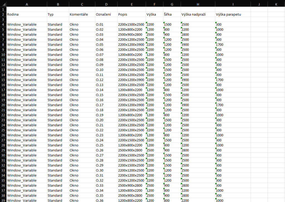This screenshot has height=202, width=285.
Task: Select the Popis cell in row 8
Action: (x=131, y=45)
